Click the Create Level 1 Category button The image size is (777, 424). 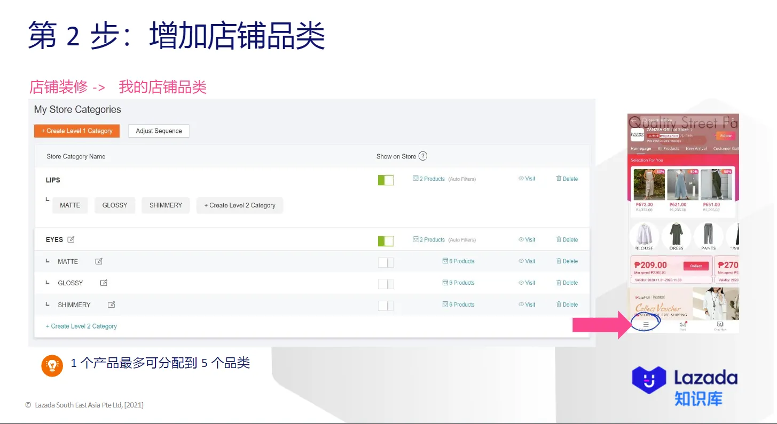pyautogui.click(x=76, y=130)
